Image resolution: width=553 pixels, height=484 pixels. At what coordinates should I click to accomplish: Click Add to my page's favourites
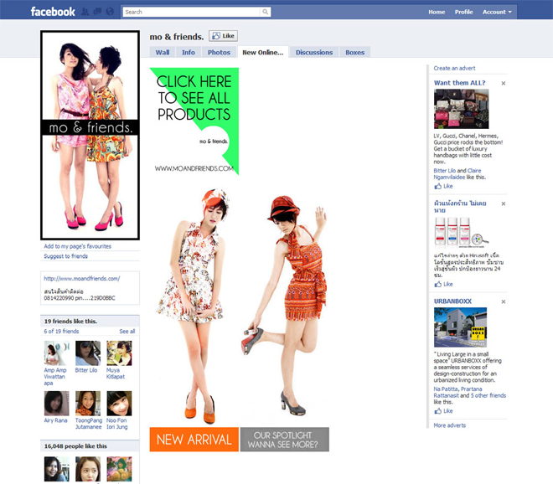coord(78,246)
